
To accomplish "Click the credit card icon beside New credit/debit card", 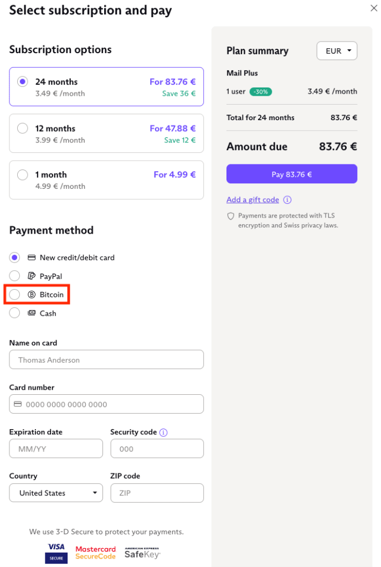I will point(32,257).
